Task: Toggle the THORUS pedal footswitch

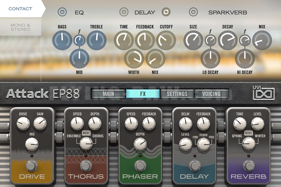Action: point(86,166)
